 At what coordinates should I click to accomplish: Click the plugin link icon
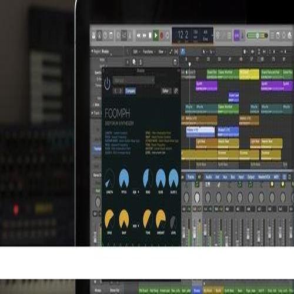176,91
